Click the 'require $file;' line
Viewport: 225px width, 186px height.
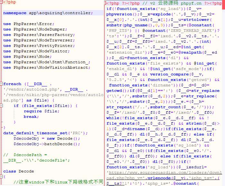[41, 111]
